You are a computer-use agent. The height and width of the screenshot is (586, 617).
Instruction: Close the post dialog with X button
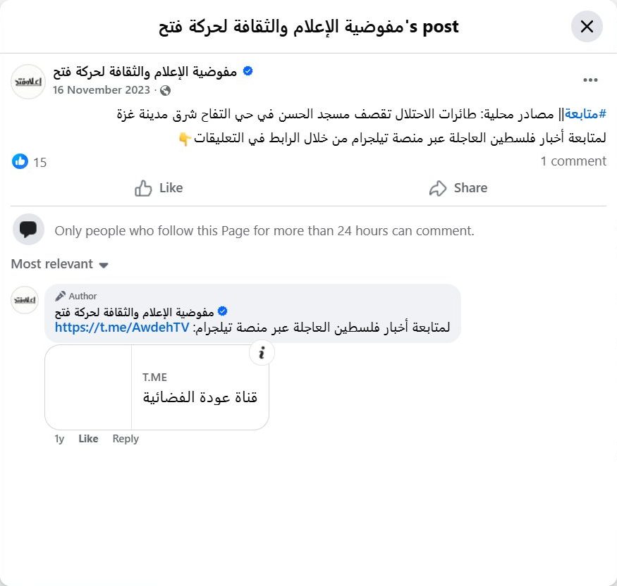[587, 27]
